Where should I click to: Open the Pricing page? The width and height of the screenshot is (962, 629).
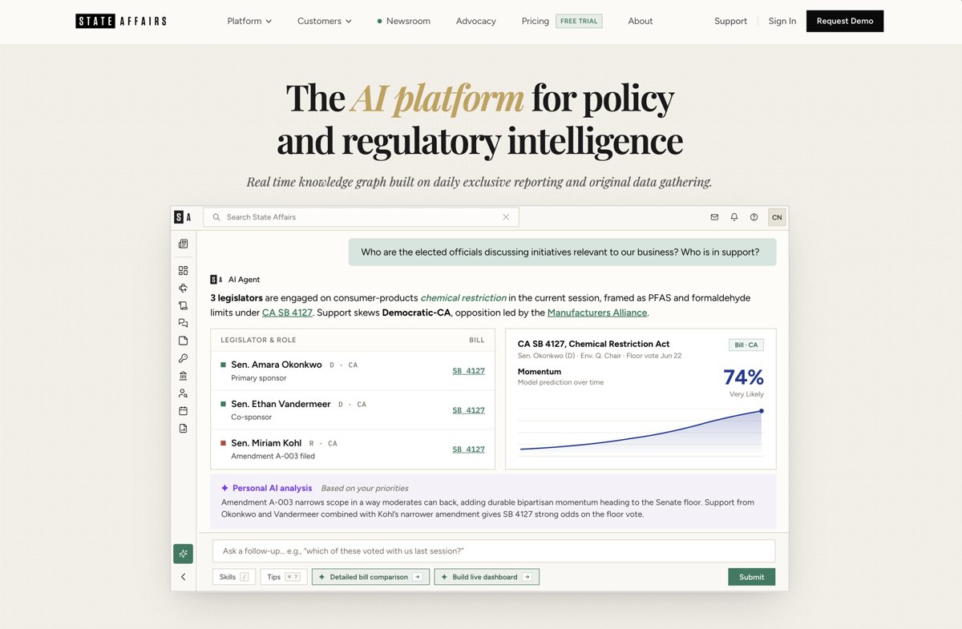point(536,21)
